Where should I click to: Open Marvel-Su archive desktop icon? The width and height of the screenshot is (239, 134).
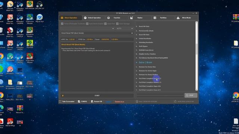click(x=20, y=109)
